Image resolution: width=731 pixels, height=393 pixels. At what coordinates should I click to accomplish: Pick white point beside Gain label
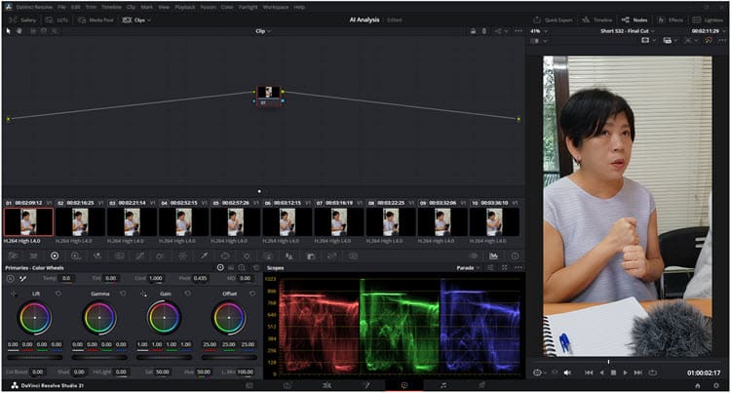pyautogui.click(x=143, y=294)
